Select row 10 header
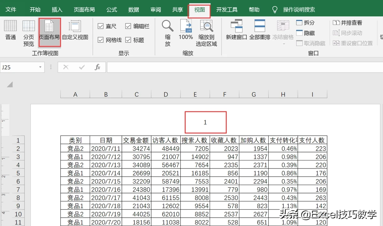This screenshot has height=226, width=383. point(18,214)
